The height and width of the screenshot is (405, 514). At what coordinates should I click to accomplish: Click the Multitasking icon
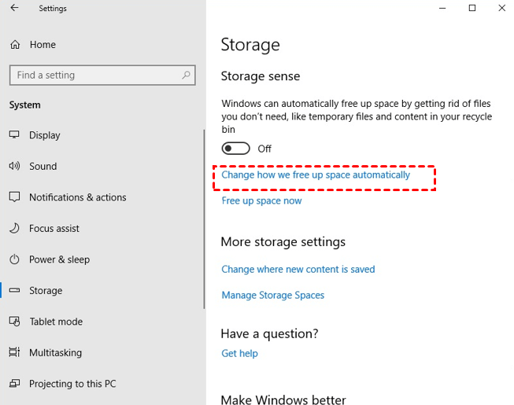point(14,353)
